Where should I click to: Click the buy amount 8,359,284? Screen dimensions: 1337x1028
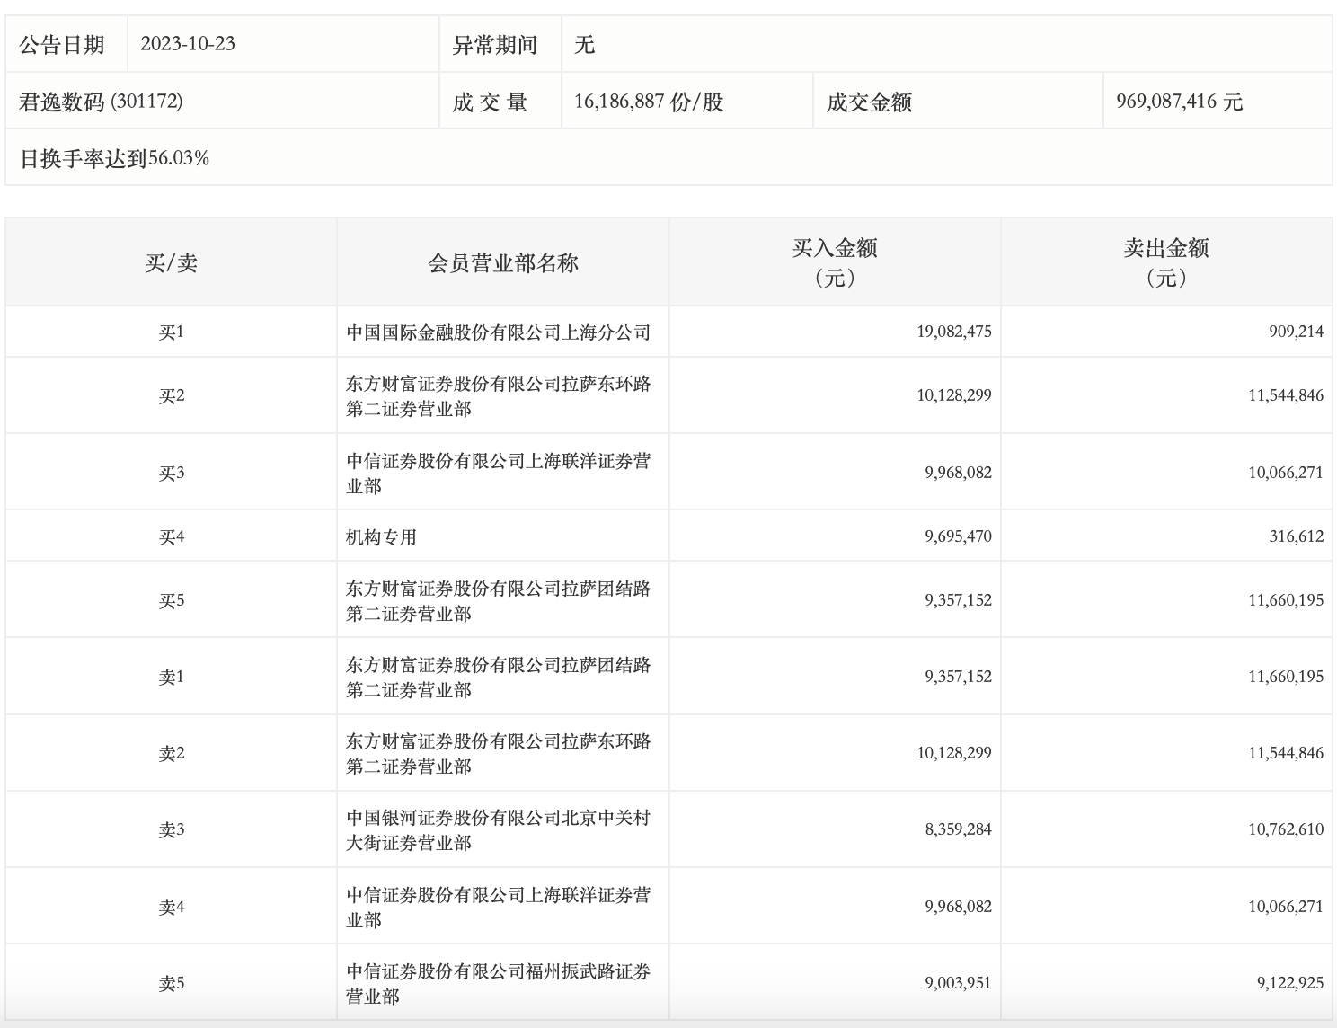pos(959,829)
